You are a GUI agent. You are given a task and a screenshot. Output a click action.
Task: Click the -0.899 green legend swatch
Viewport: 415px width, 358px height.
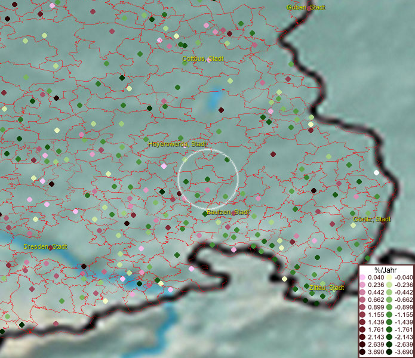(389, 307)
